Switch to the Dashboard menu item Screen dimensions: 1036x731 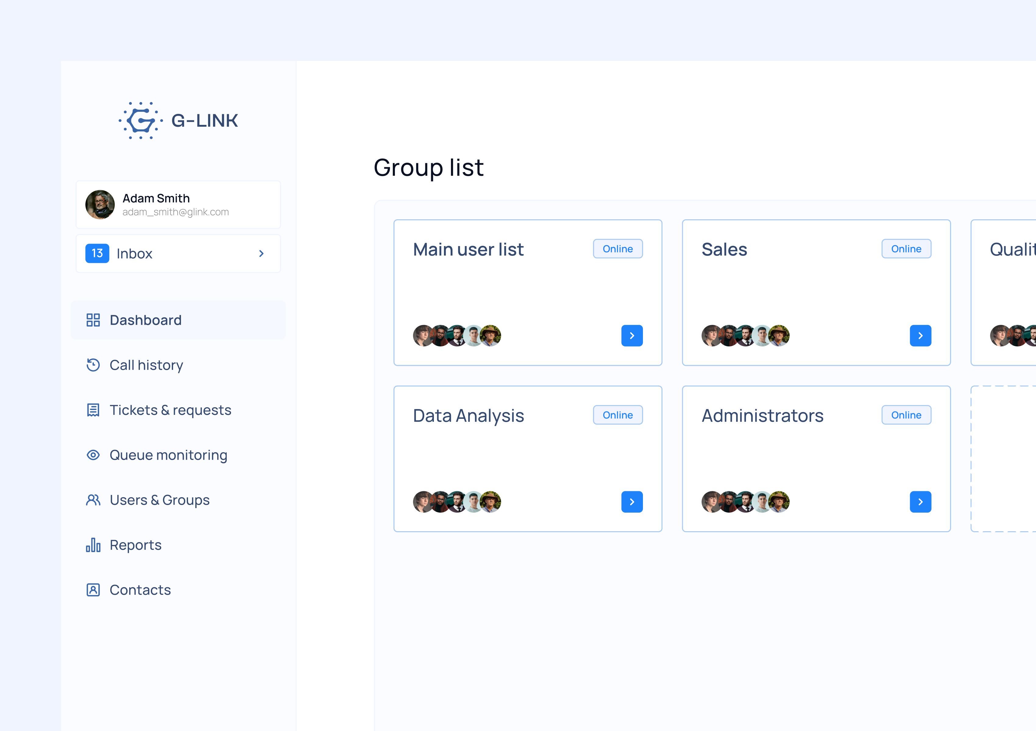click(145, 320)
